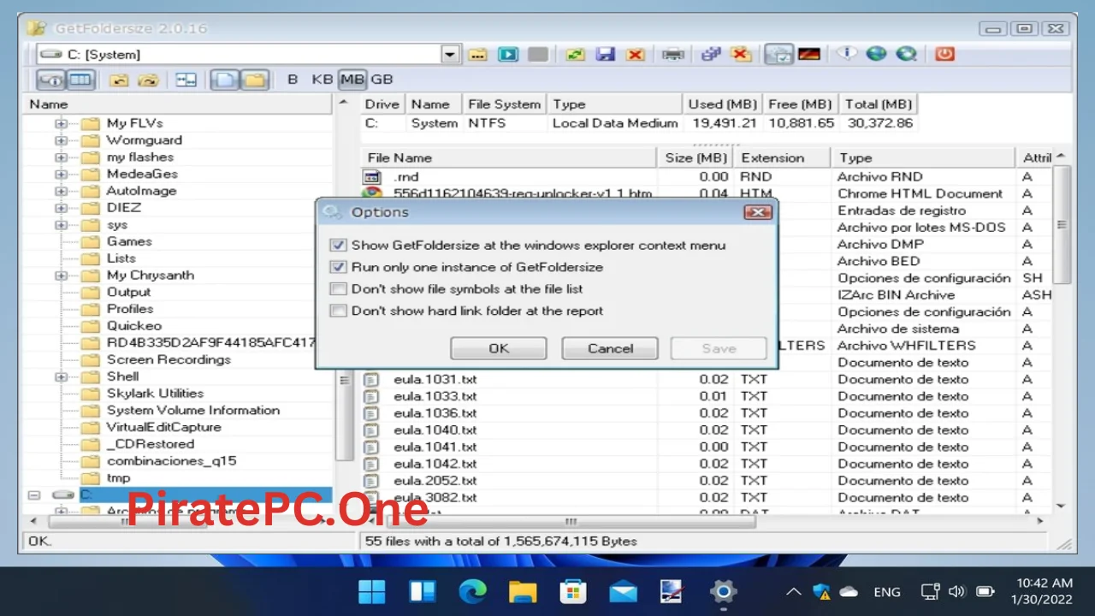
Task: Click the collapse folders icon
Action: 119,80
